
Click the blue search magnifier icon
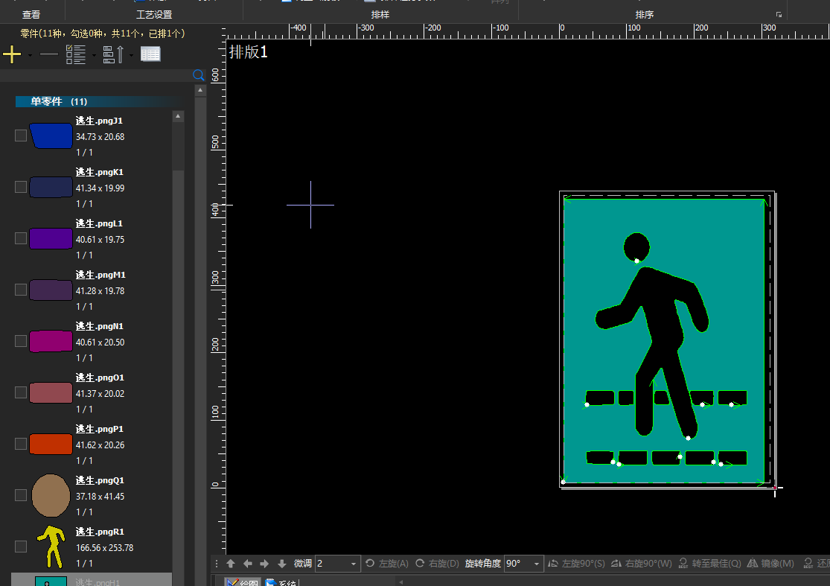pos(199,75)
